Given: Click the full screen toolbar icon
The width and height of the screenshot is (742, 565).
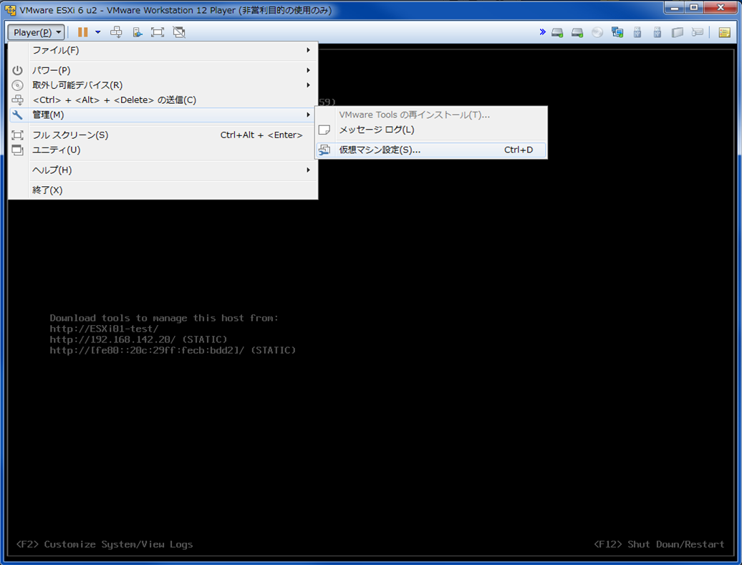Looking at the screenshot, I should tap(158, 32).
